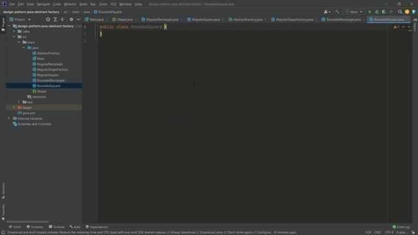Viewport: 418px width, 235px height.
Task: Open the Main run configuration dropdown
Action: [354, 12]
